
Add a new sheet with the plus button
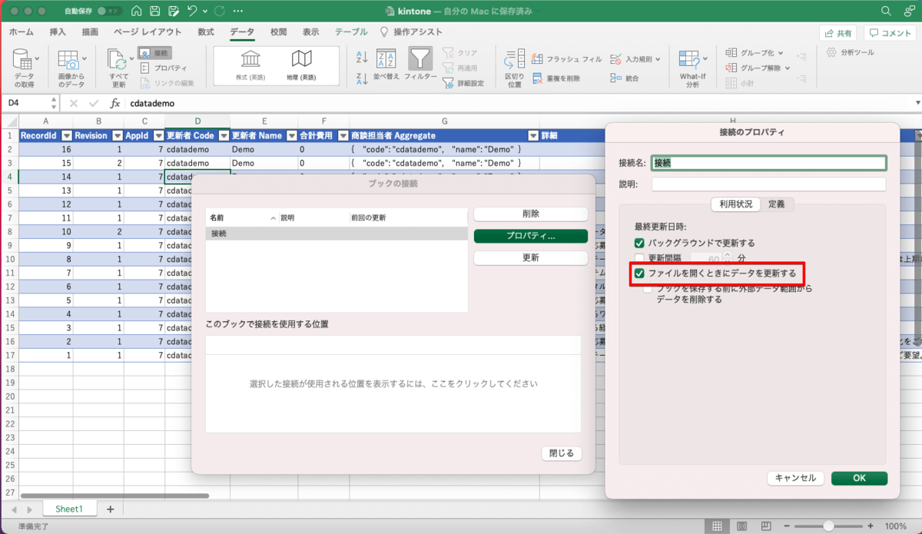(110, 509)
